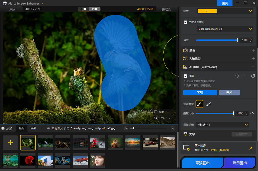Click the 添加文本 add text button
The height and width of the screenshot is (171, 258).
[242, 134]
